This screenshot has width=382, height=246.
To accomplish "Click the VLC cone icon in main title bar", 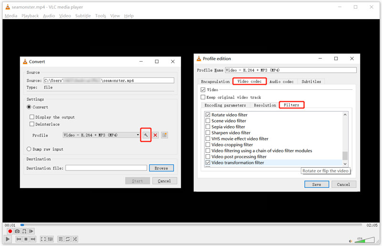I will 8,7.
